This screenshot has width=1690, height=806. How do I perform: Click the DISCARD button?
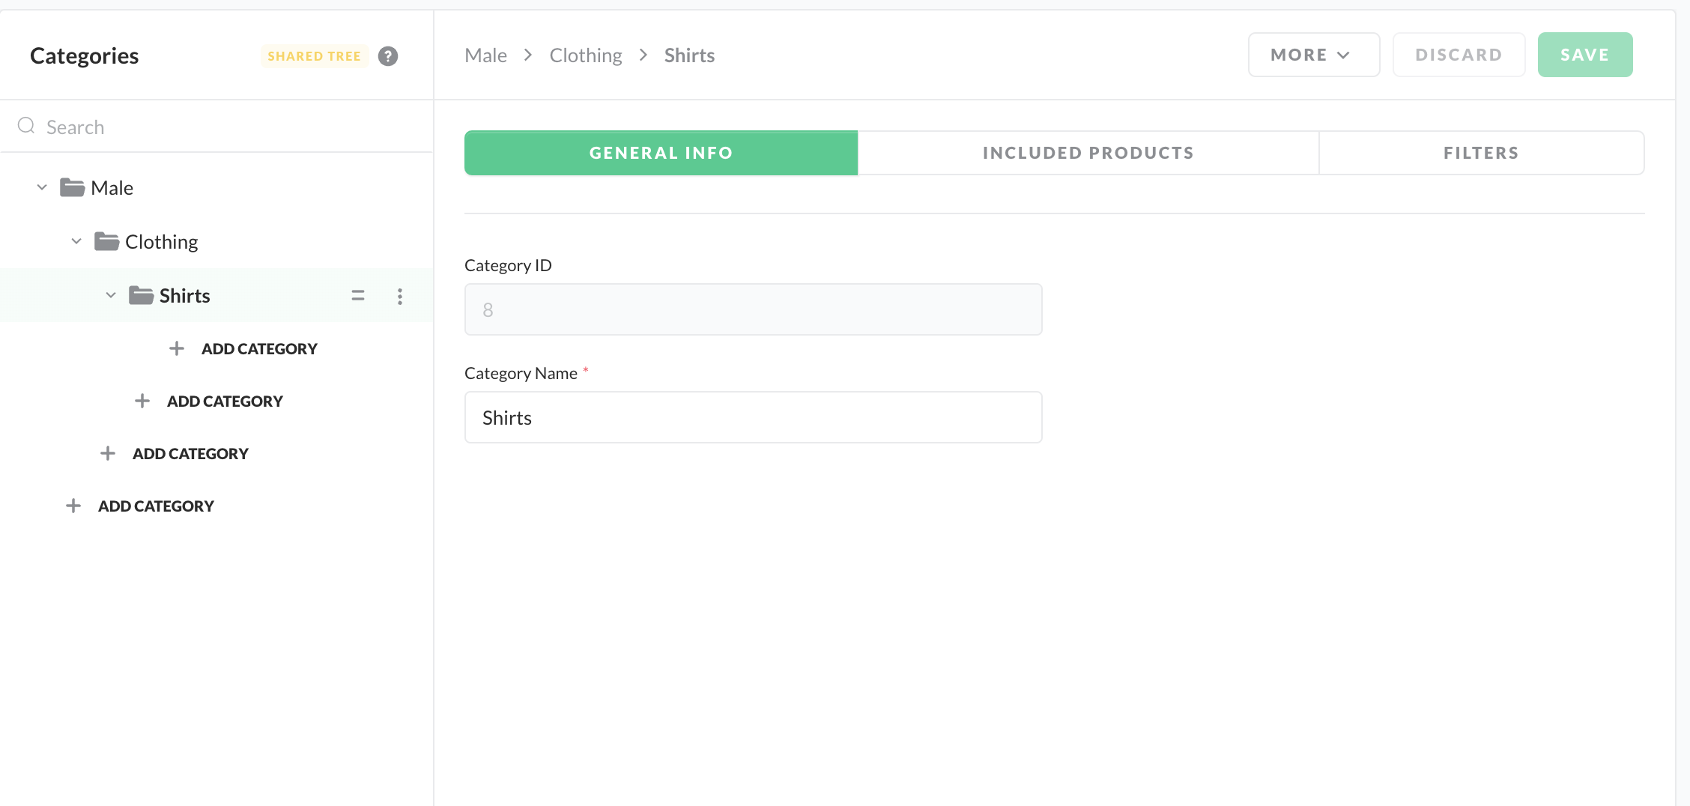point(1458,55)
